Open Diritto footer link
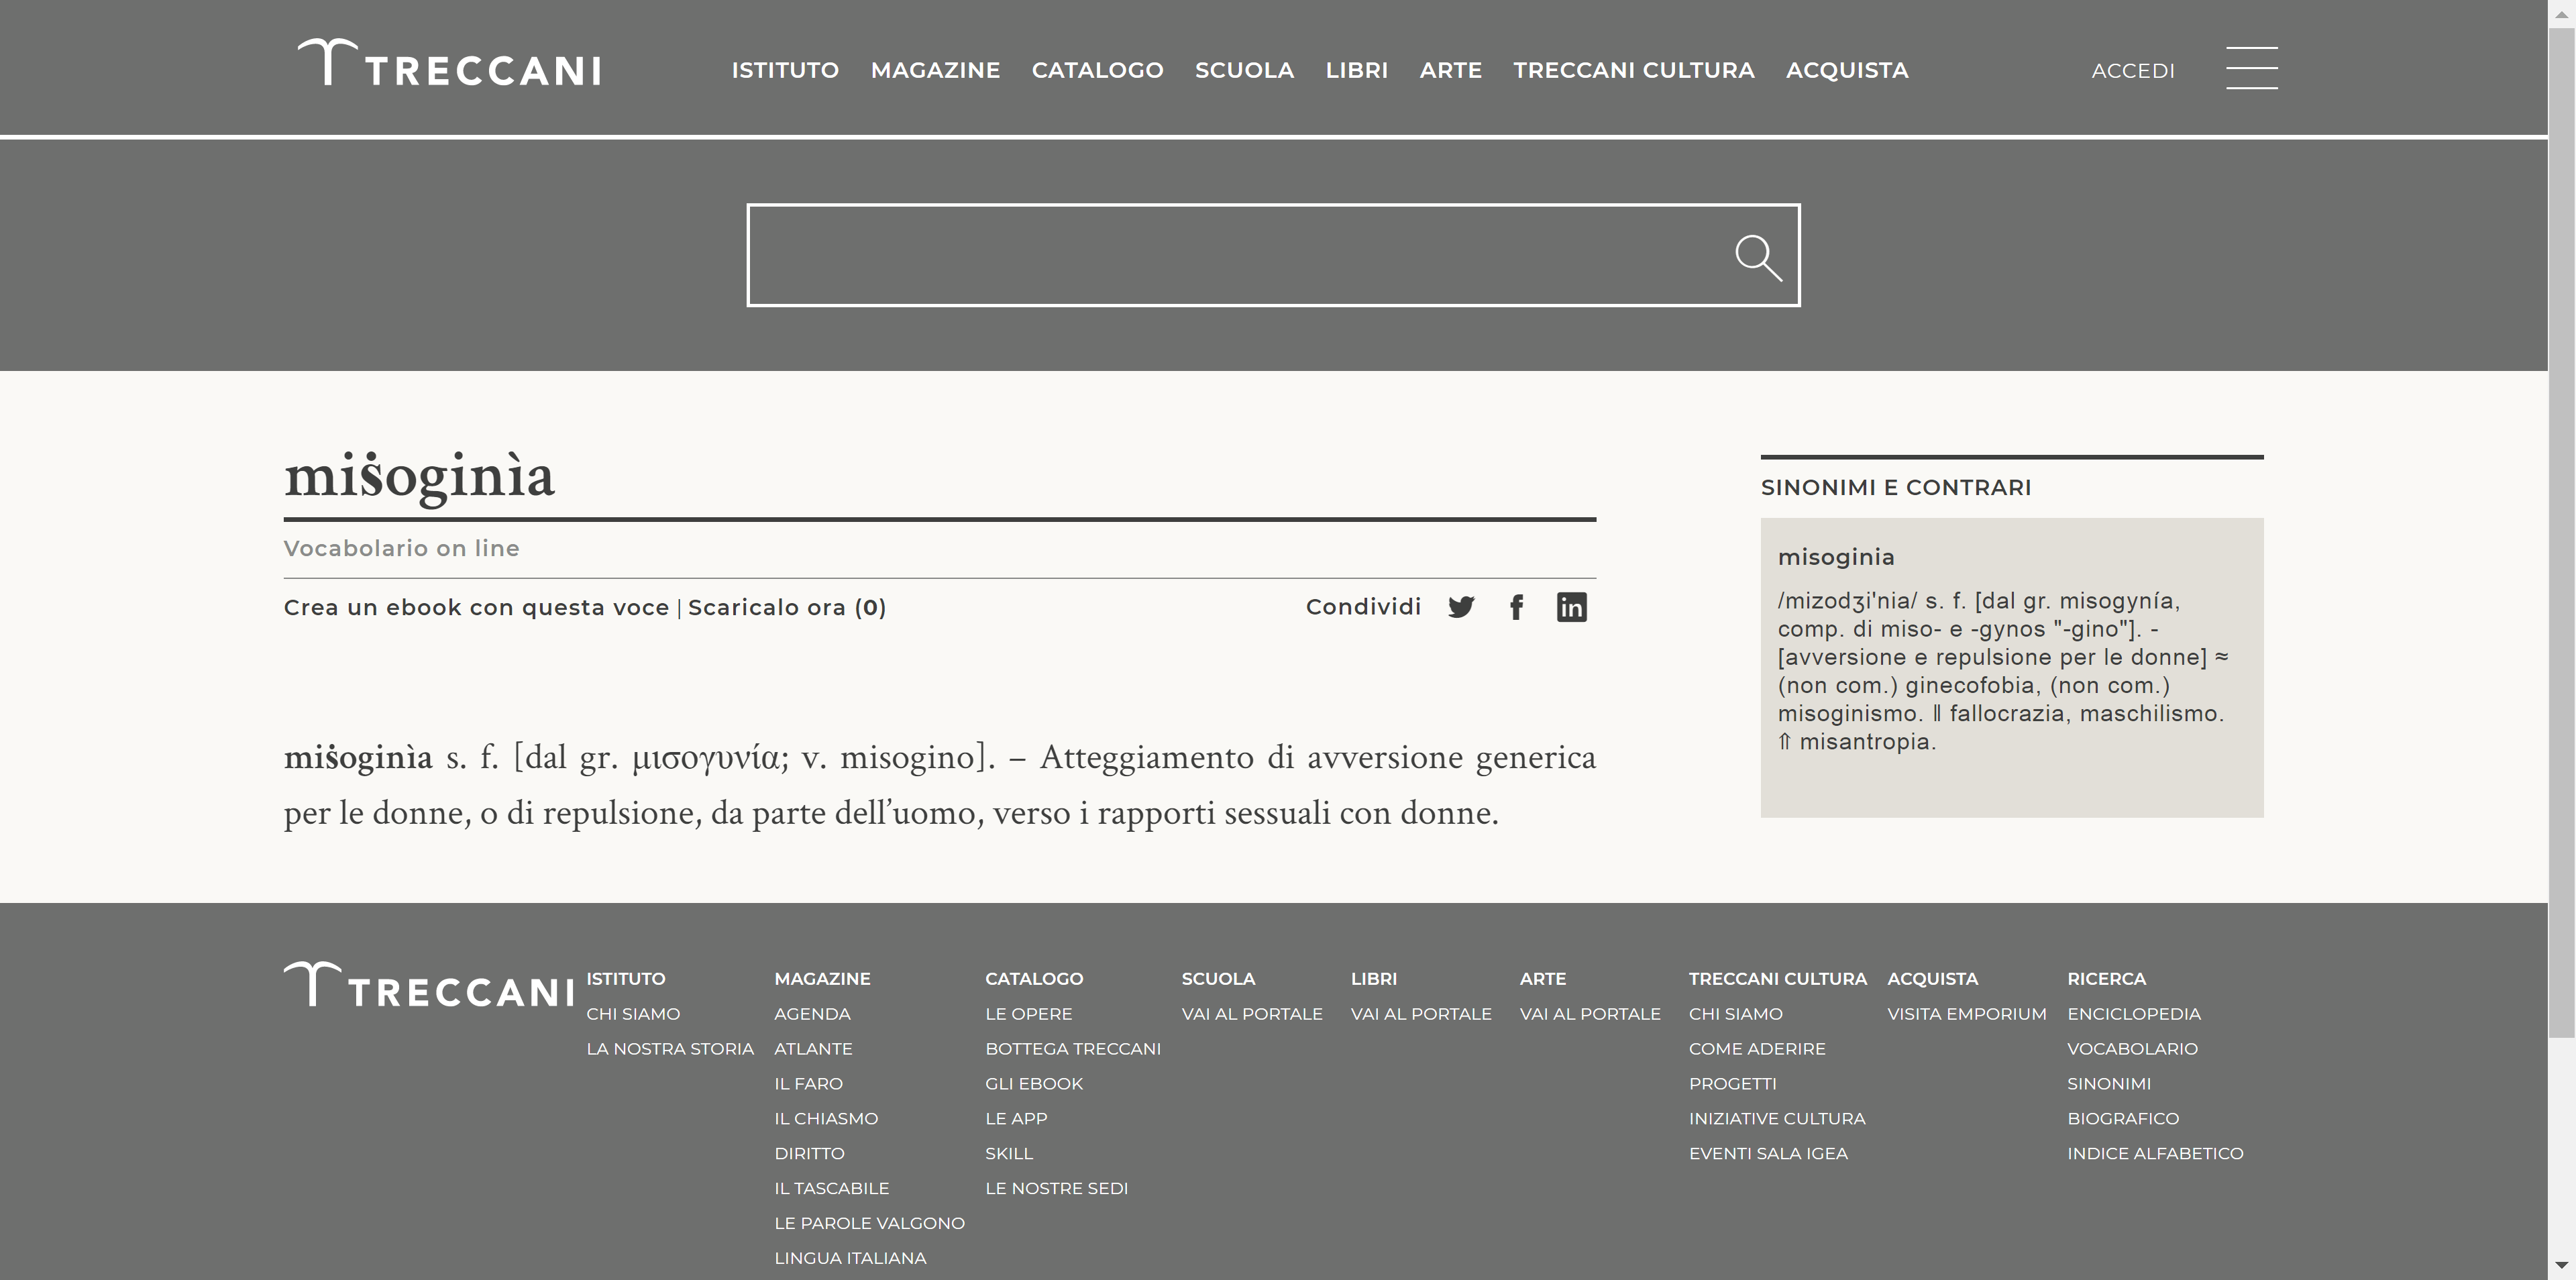 point(809,1154)
